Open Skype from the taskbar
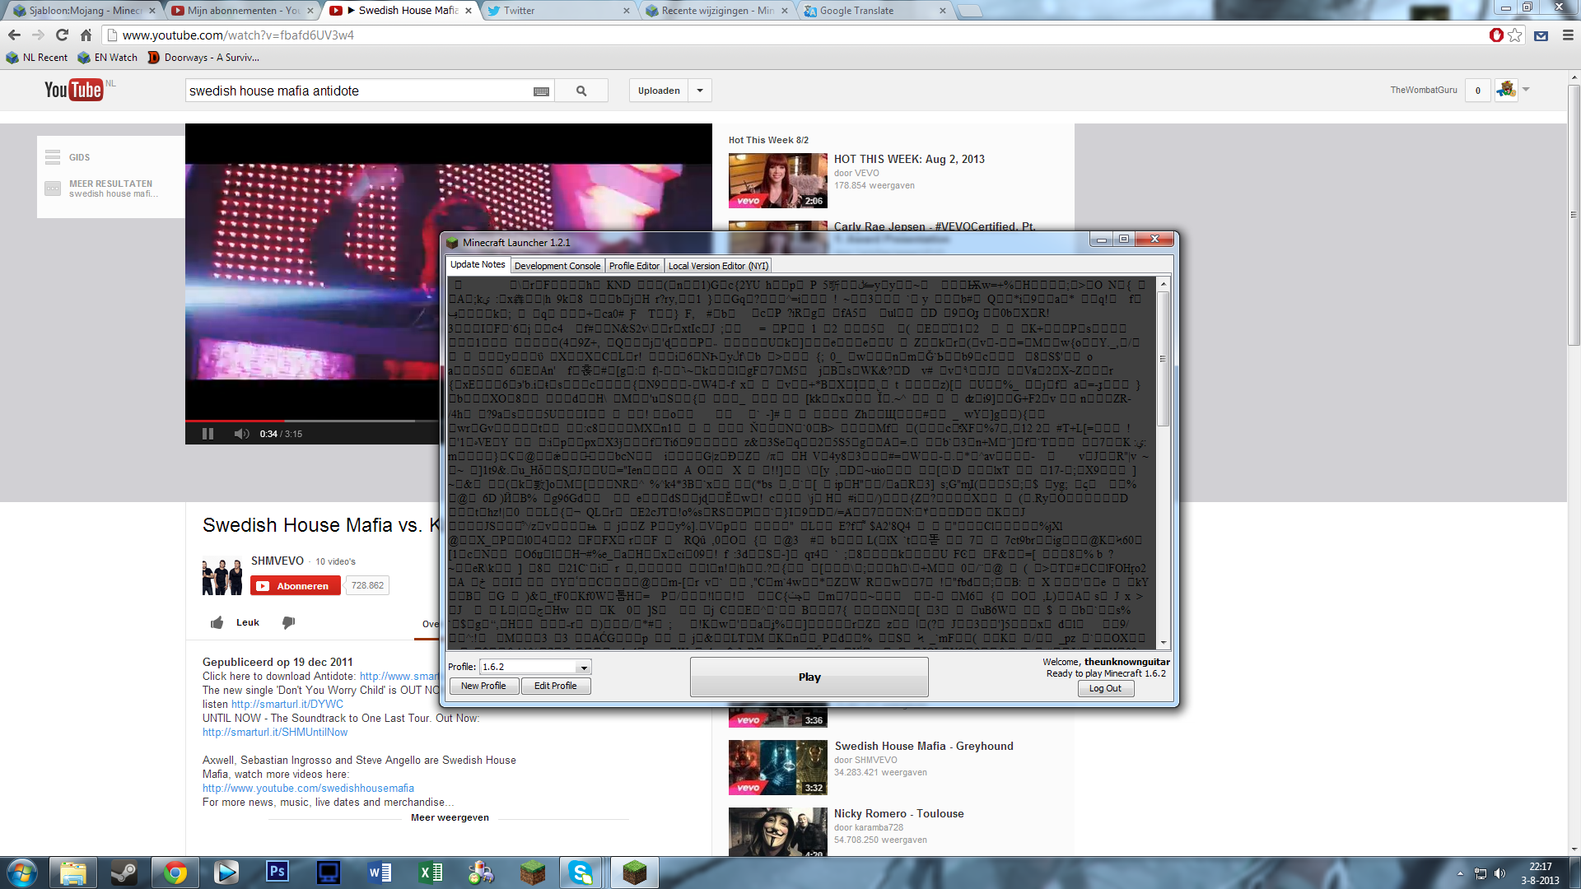The width and height of the screenshot is (1581, 889). [581, 872]
